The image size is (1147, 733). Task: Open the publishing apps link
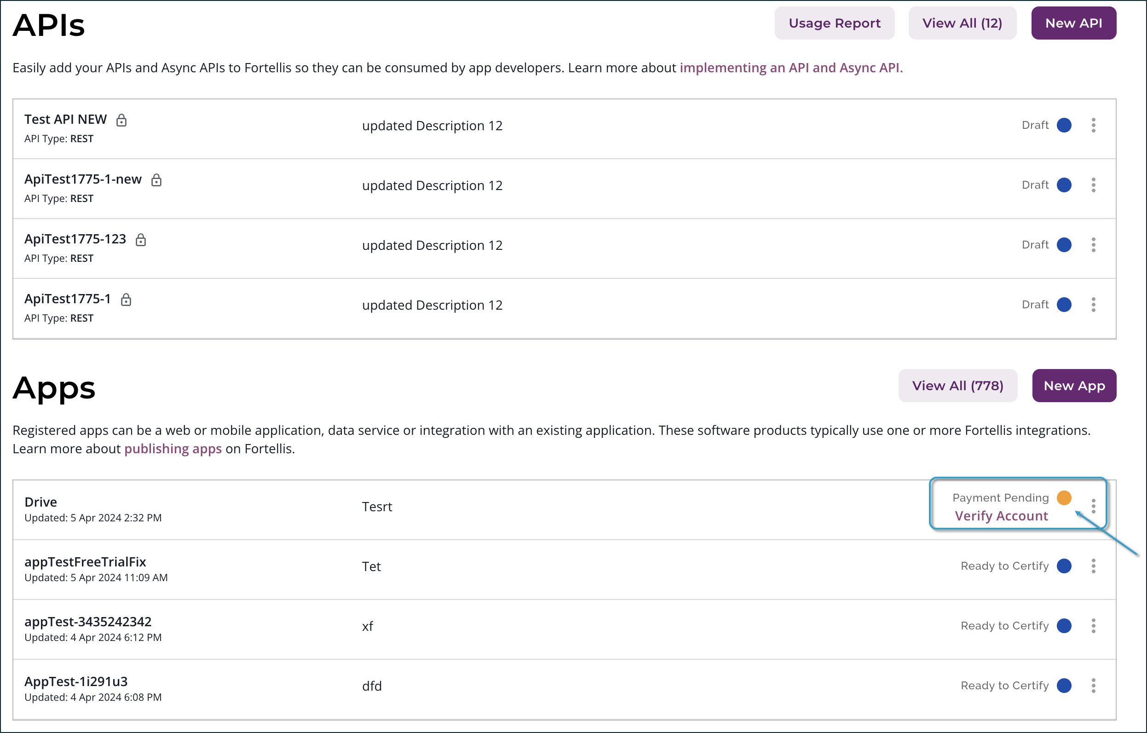pyautogui.click(x=173, y=449)
